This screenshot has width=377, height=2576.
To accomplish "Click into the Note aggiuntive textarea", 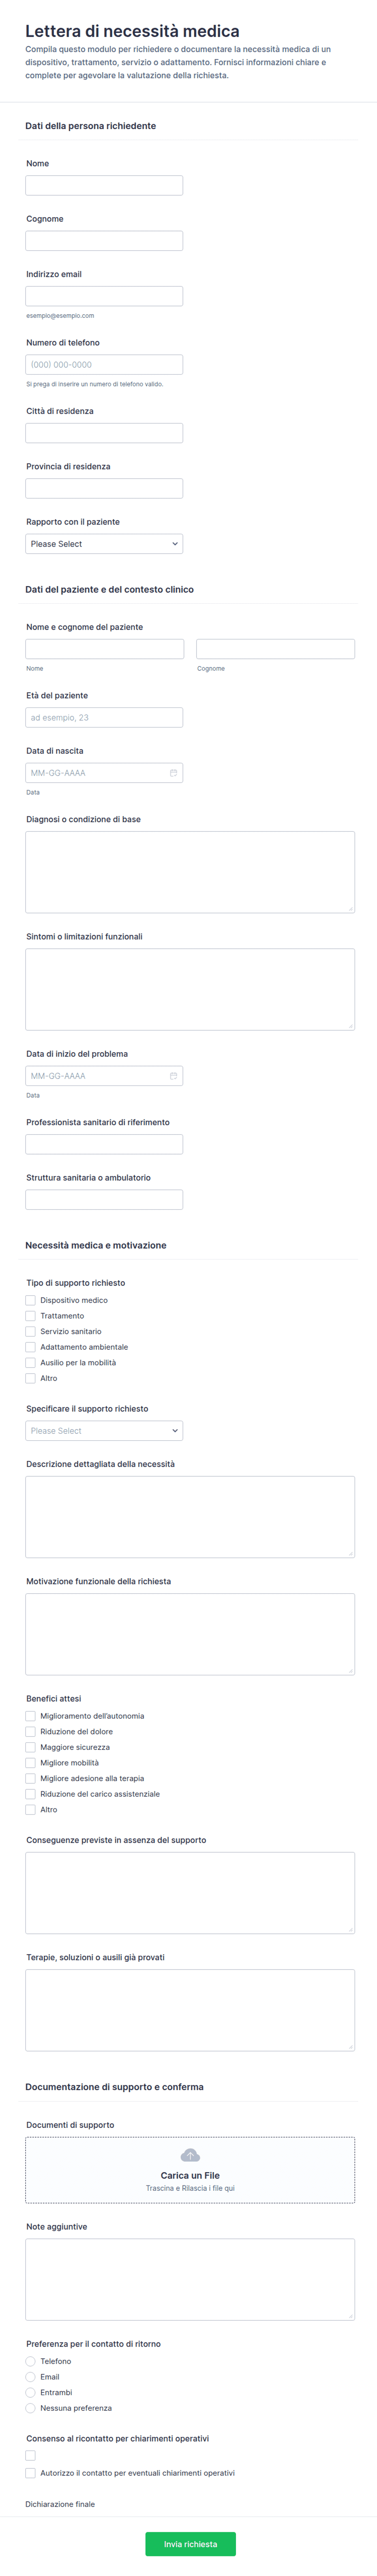I will (189, 2279).
